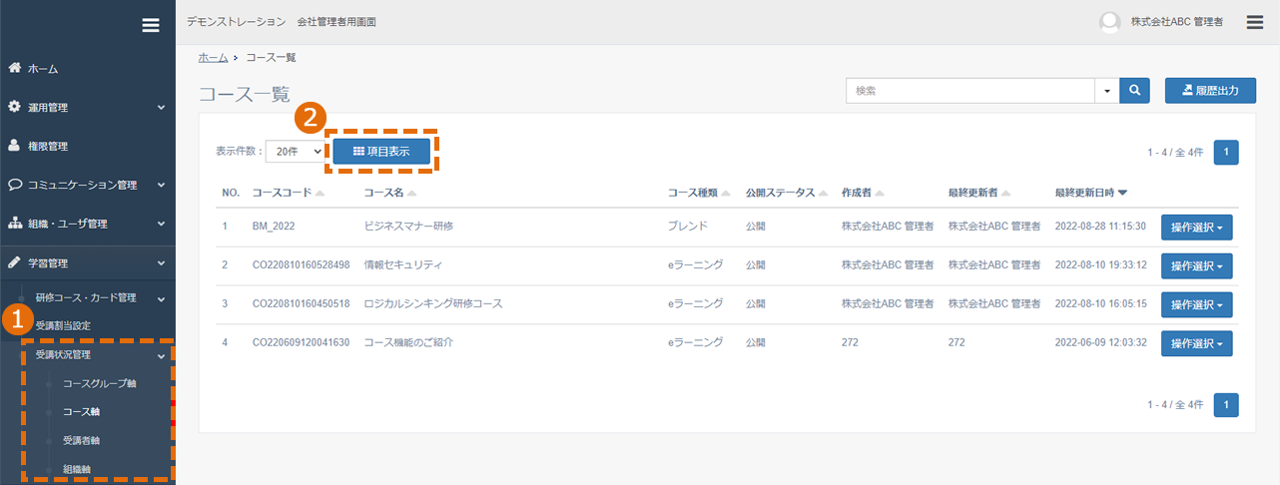Click page 1 button above the table
The height and width of the screenshot is (485, 1280).
tap(1227, 152)
